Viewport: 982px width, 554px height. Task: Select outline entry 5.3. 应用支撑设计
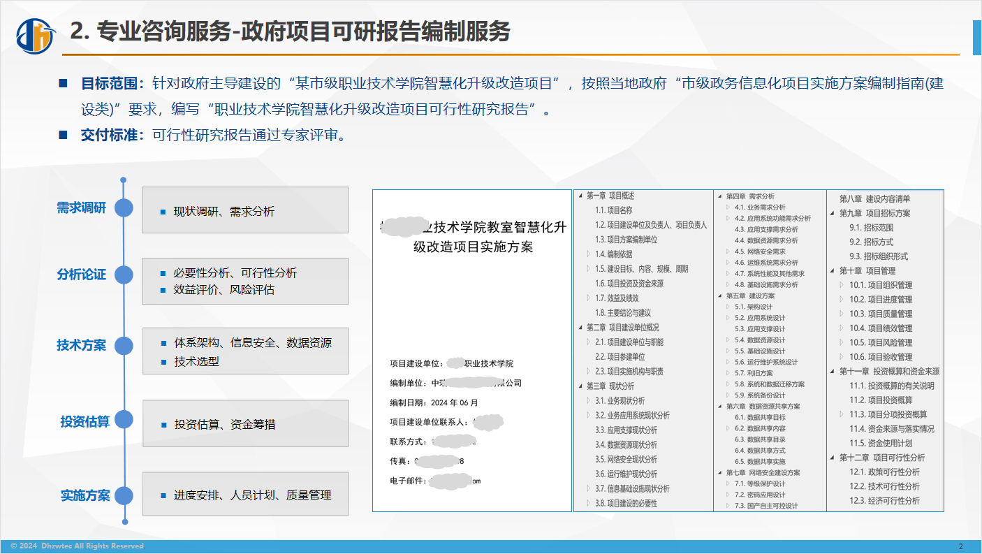(760, 329)
